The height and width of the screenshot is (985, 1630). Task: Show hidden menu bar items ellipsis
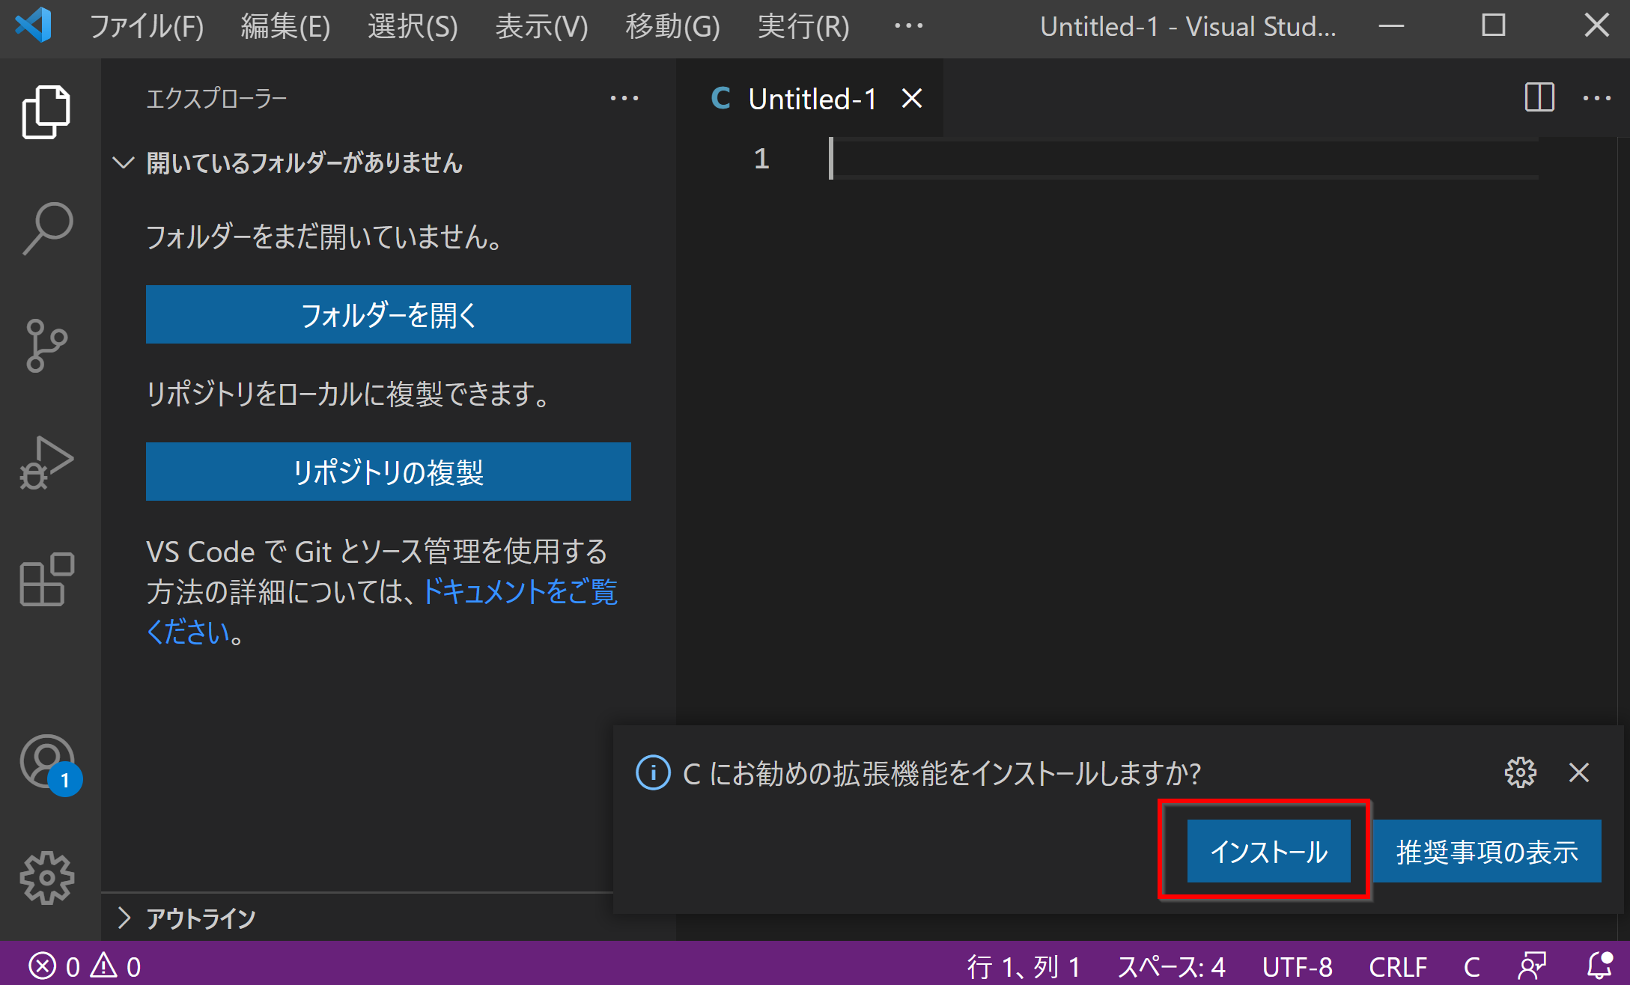pyautogui.click(x=908, y=26)
